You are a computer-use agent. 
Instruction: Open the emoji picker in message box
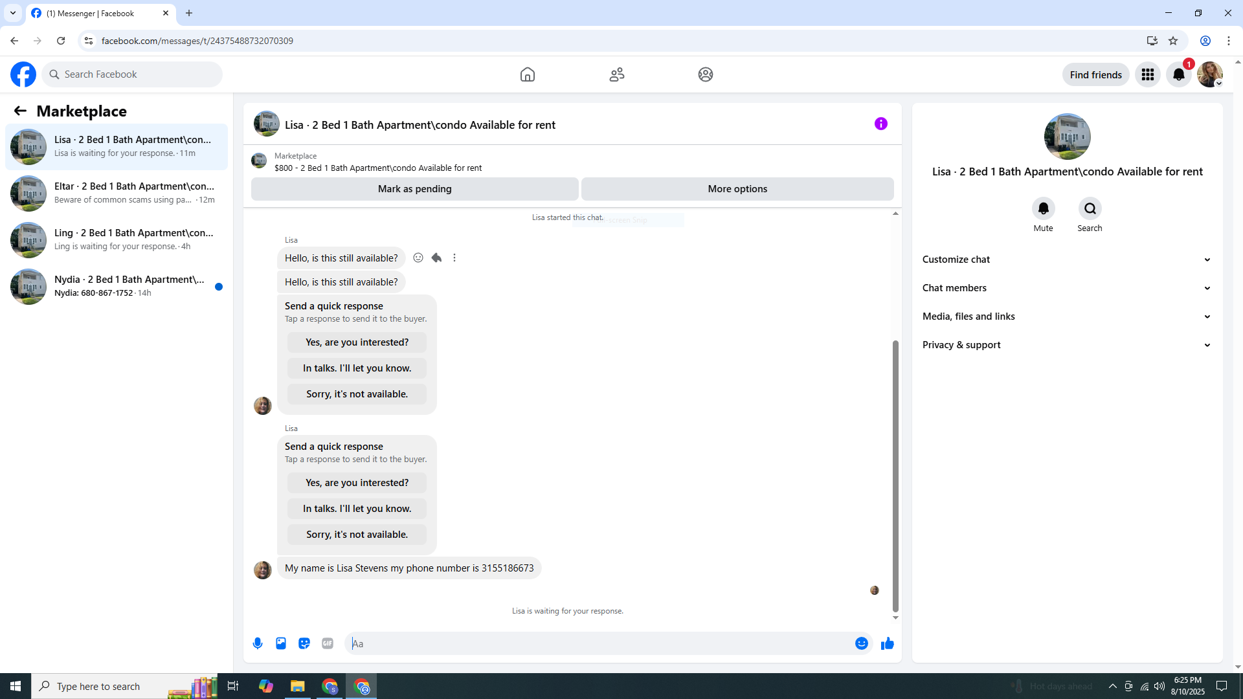(861, 643)
